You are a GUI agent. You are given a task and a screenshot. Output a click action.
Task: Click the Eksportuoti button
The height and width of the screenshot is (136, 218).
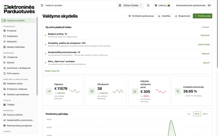click(x=182, y=16)
